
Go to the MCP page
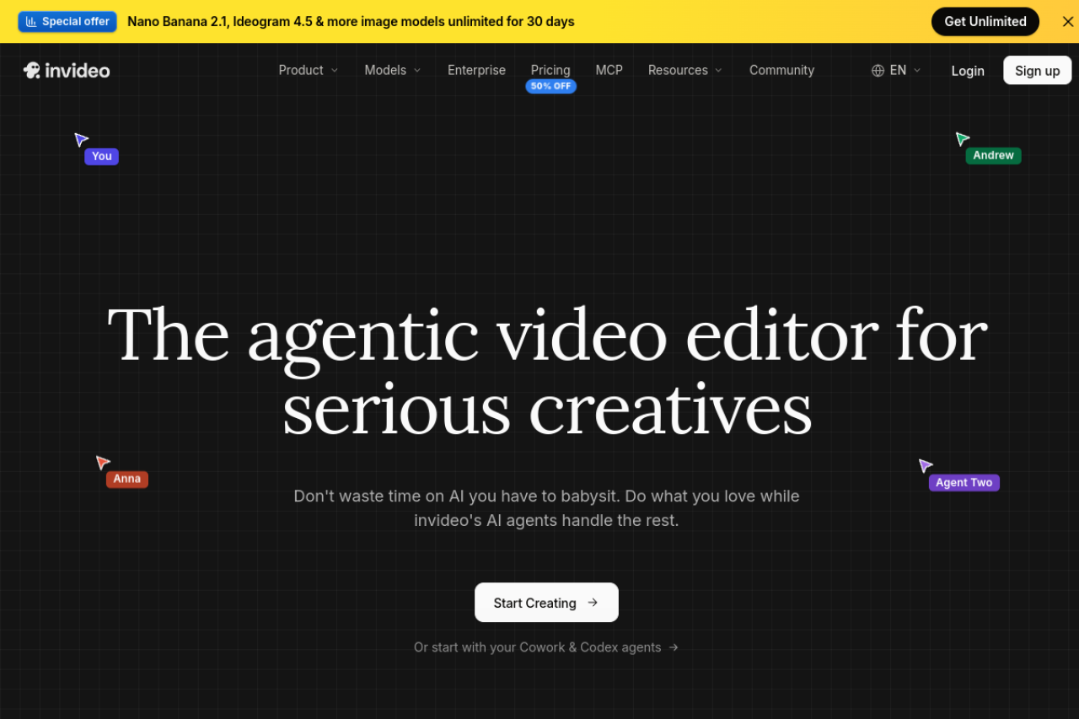pyautogui.click(x=609, y=70)
